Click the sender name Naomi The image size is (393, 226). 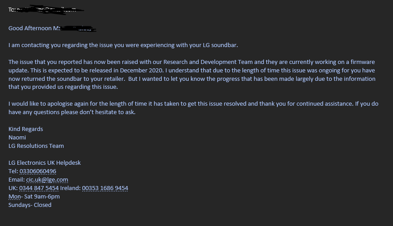point(17,137)
